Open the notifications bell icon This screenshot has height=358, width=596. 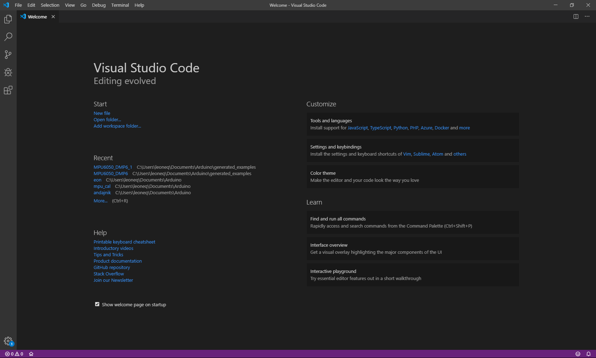589,354
